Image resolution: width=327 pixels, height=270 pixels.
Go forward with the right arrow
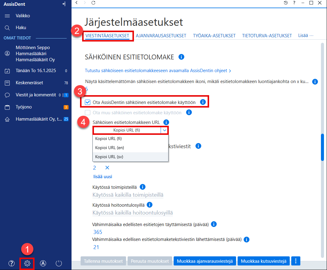pos(85,3)
